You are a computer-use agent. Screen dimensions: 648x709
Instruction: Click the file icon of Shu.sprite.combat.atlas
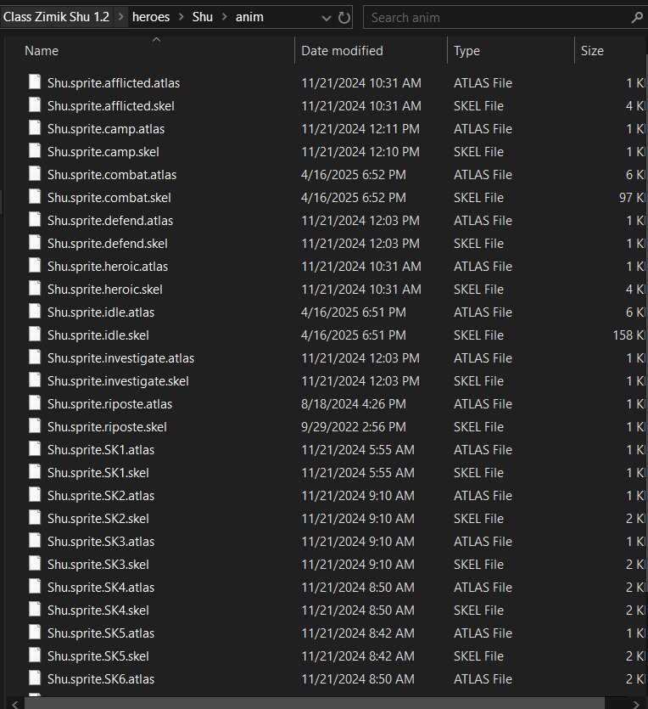pos(35,174)
